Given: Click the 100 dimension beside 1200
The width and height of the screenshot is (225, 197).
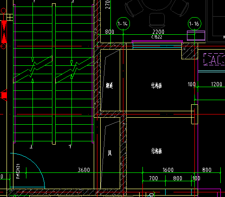Looking at the screenshot, I should [x=192, y=84].
